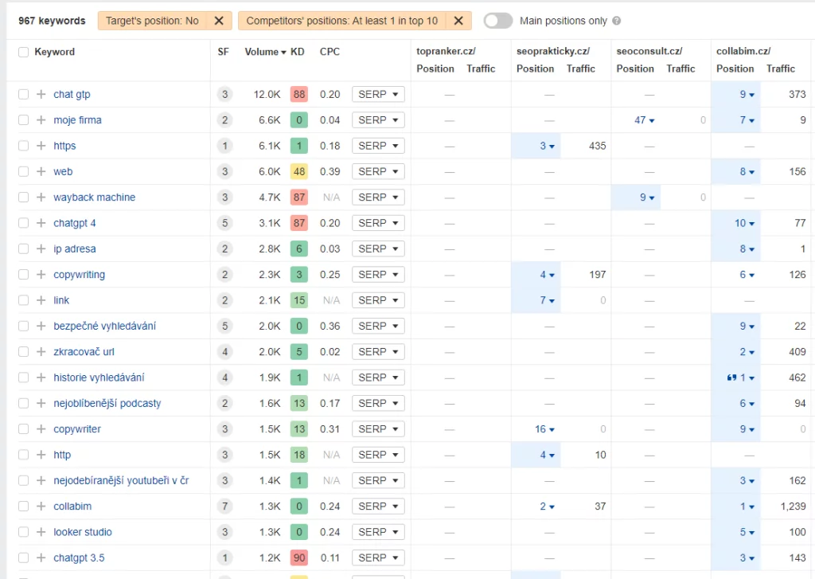Expand seoprakticky.cz position 3 for 'https'
Image resolution: width=815 pixels, height=579 pixels.
point(547,147)
